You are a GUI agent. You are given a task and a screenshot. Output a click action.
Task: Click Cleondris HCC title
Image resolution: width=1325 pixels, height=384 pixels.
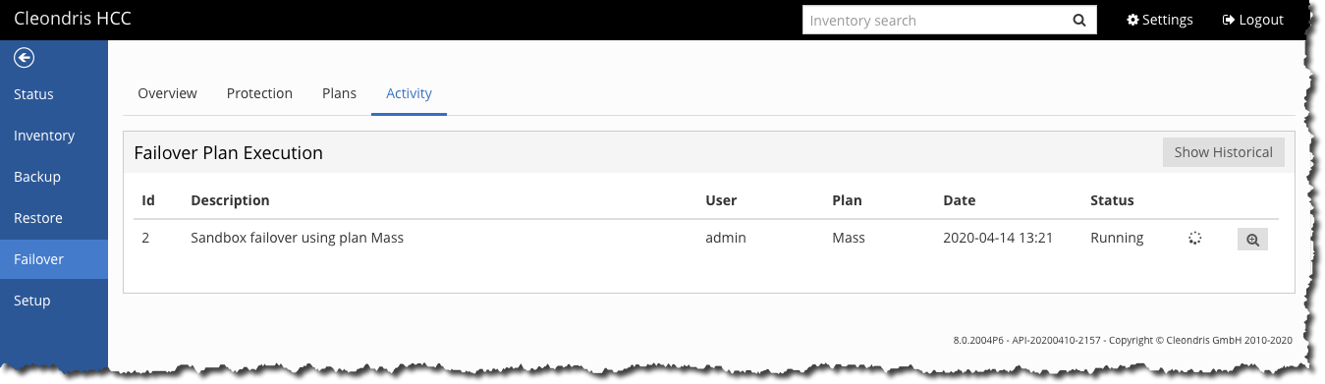tap(72, 19)
